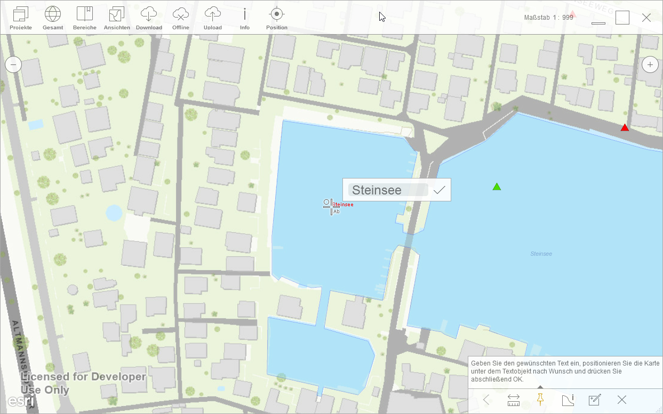Viewport: 663px width, 414px height.
Task: Confirm the Steinsee text with checkmark
Action: (x=440, y=190)
